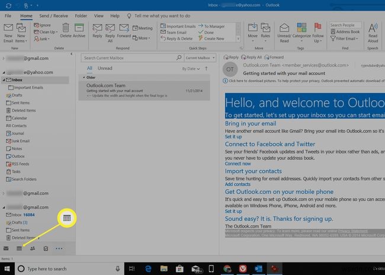Open the Address Book
Screen dimensions: 385x275
coord(345,31)
